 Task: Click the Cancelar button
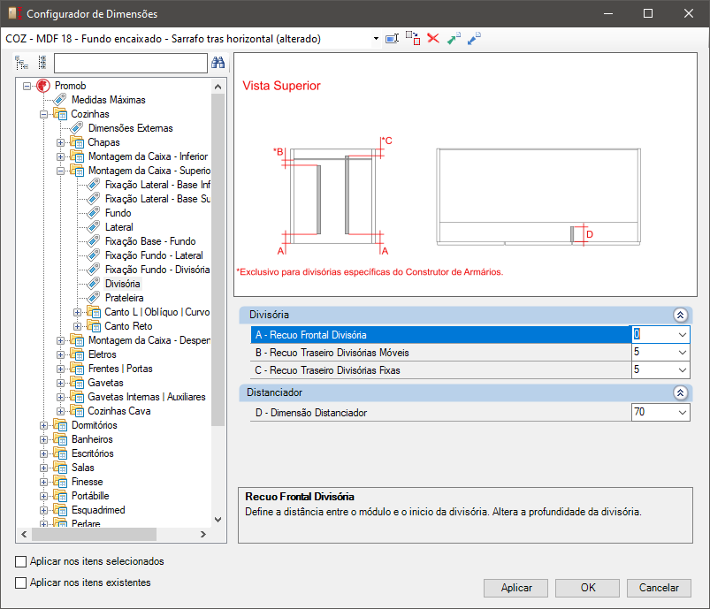coord(659,588)
